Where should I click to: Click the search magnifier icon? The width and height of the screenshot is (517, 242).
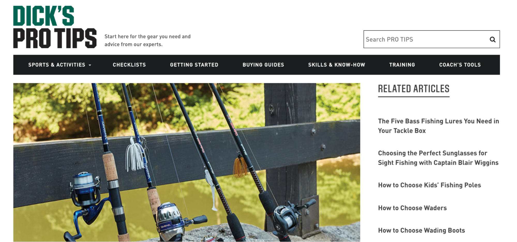tap(492, 40)
